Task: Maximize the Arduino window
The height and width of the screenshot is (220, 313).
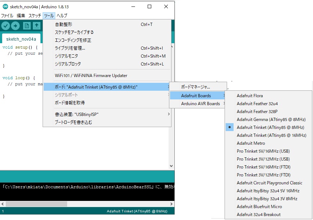Action: (x=149, y=6)
